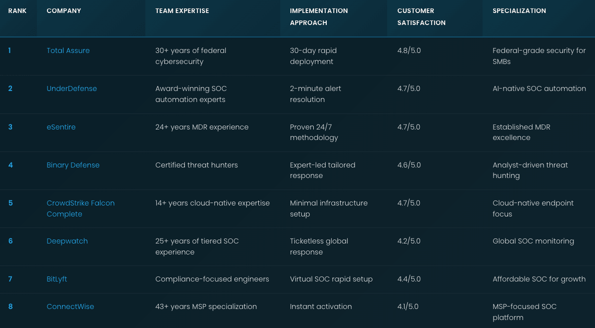Click the 'AI-native SOC automation' cell
Image resolution: width=595 pixels, height=328 pixels.
click(x=539, y=88)
